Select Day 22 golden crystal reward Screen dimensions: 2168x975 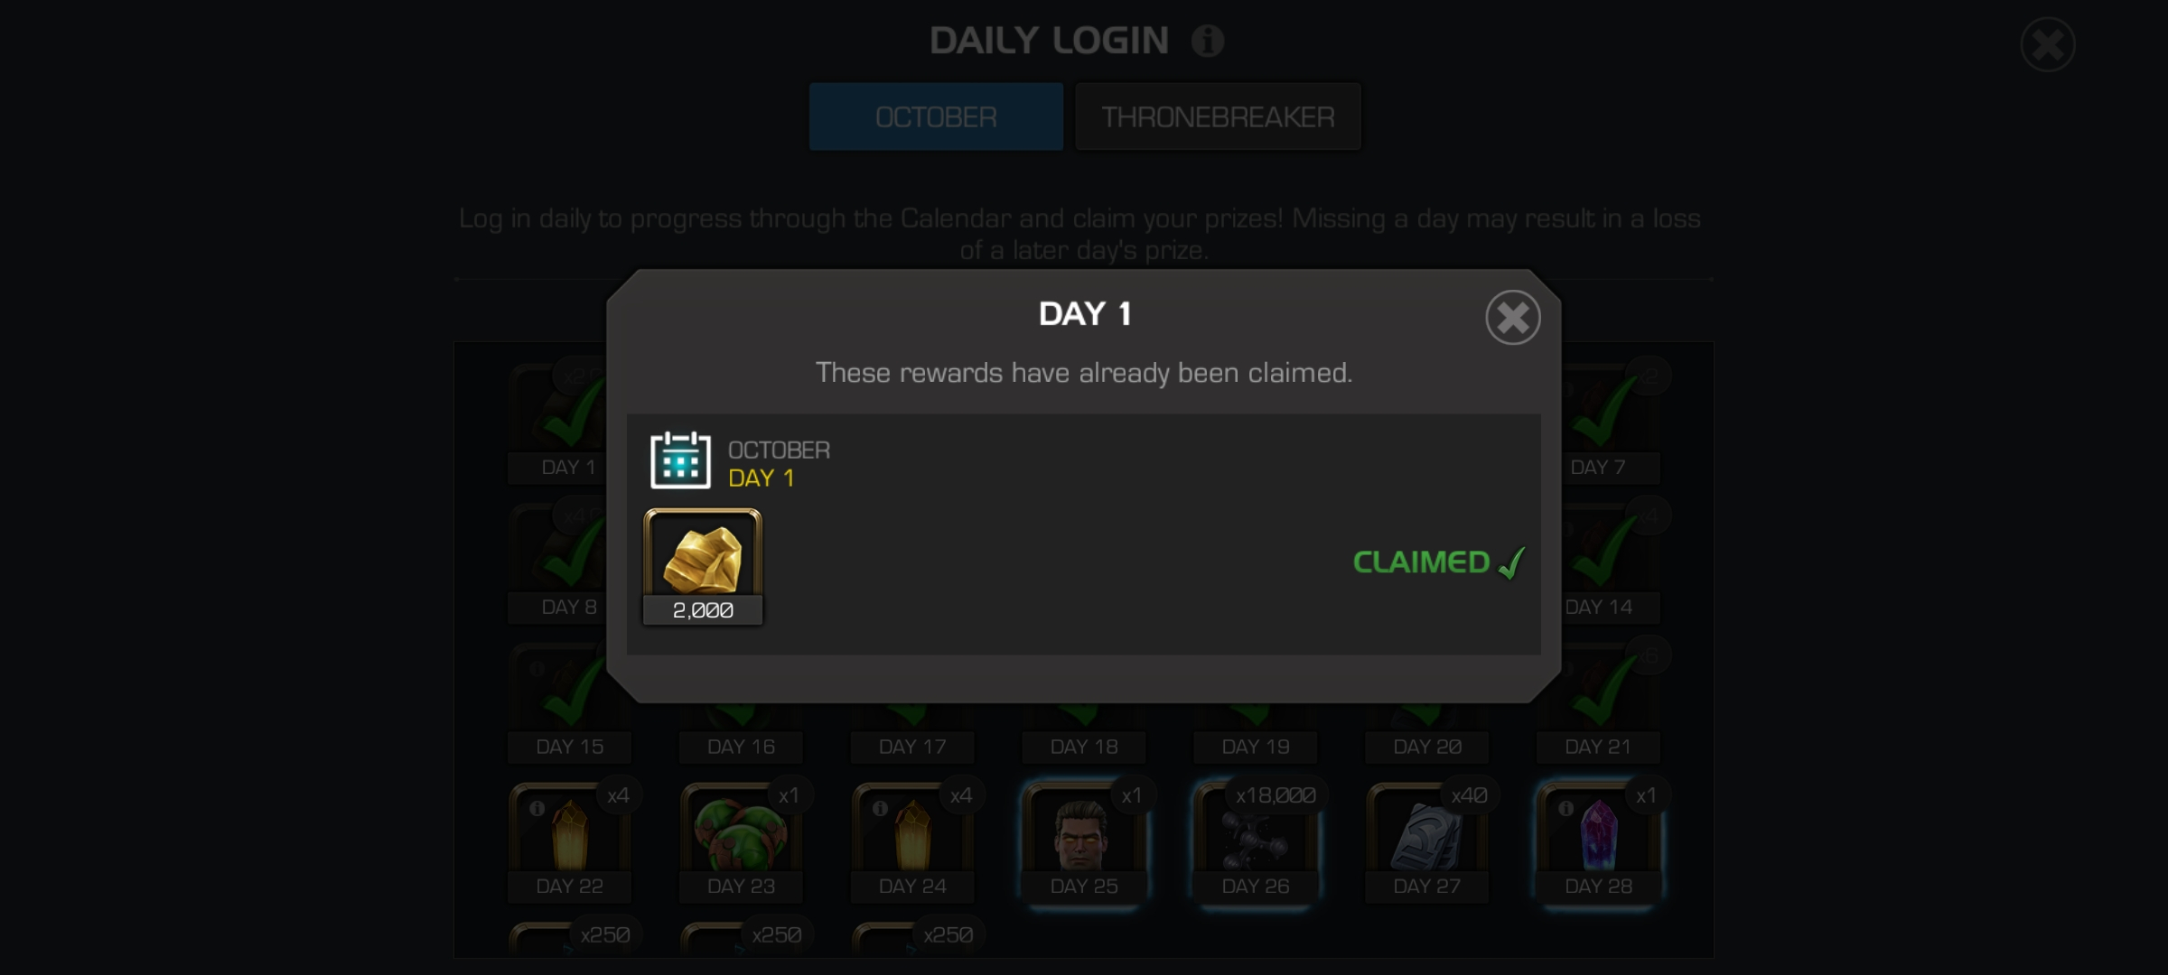point(569,840)
